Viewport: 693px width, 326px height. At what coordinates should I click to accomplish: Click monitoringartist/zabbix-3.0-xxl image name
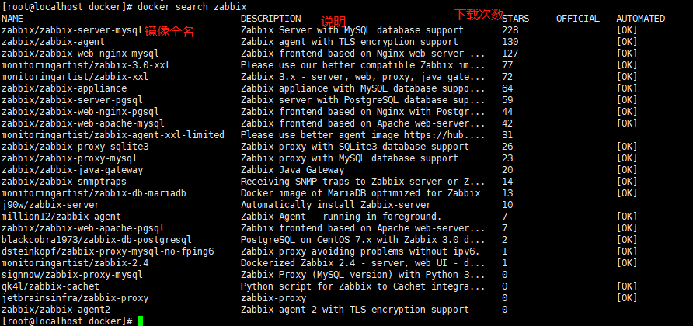[x=85, y=65]
